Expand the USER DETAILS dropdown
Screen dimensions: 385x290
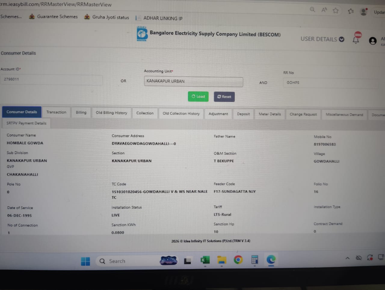[322, 39]
